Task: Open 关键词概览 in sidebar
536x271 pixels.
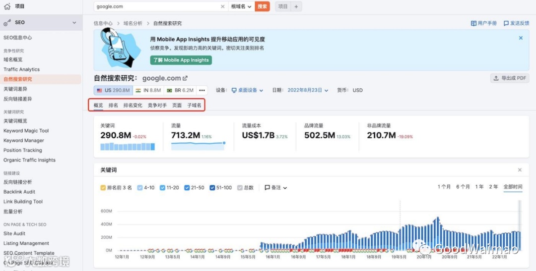Action: (15, 121)
